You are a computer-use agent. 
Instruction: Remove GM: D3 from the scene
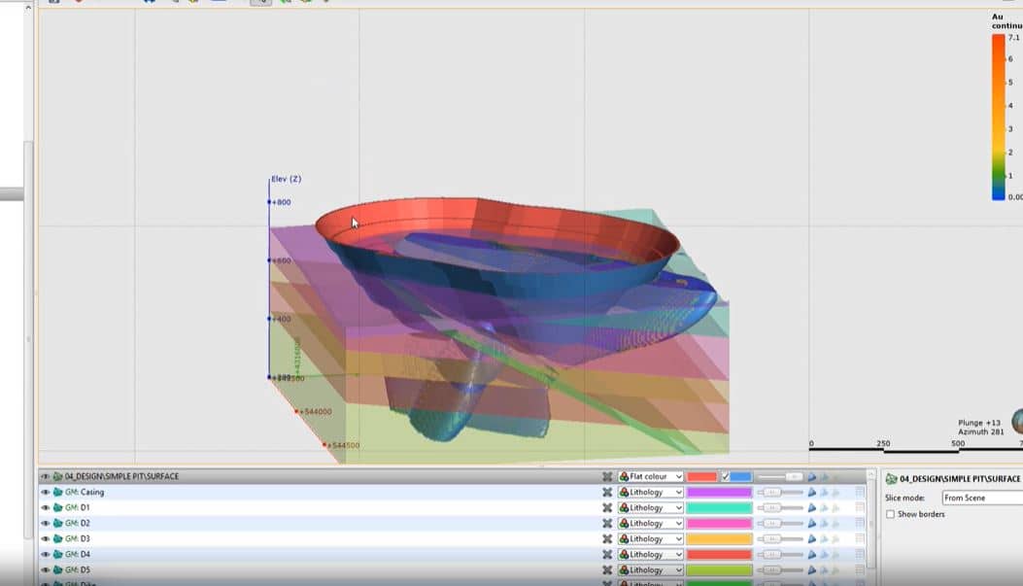tap(607, 539)
